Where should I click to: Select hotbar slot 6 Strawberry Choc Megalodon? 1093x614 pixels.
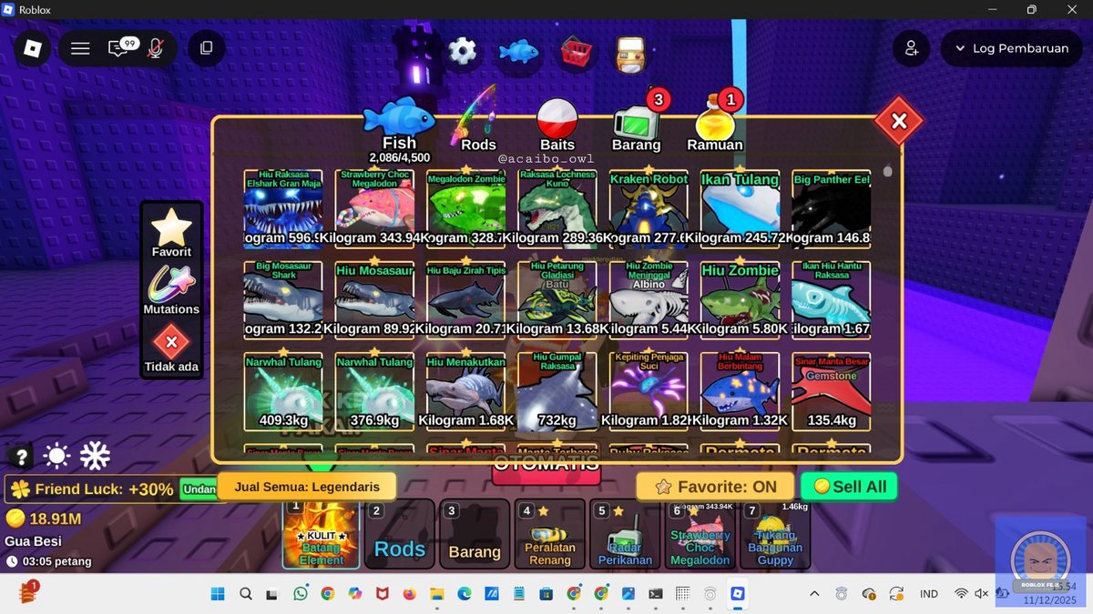[700, 534]
